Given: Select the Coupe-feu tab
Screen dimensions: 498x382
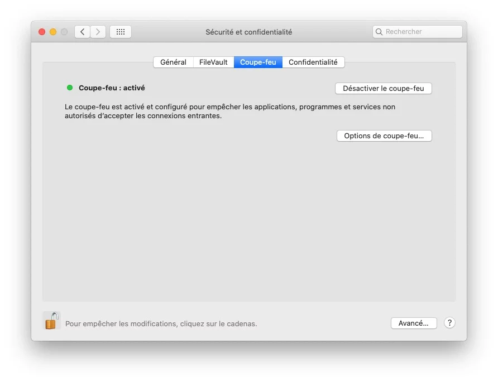Looking at the screenshot, I should click(258, 62).
